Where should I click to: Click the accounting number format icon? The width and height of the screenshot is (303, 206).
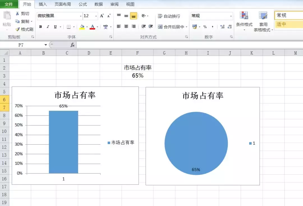(x=194, y=27)
